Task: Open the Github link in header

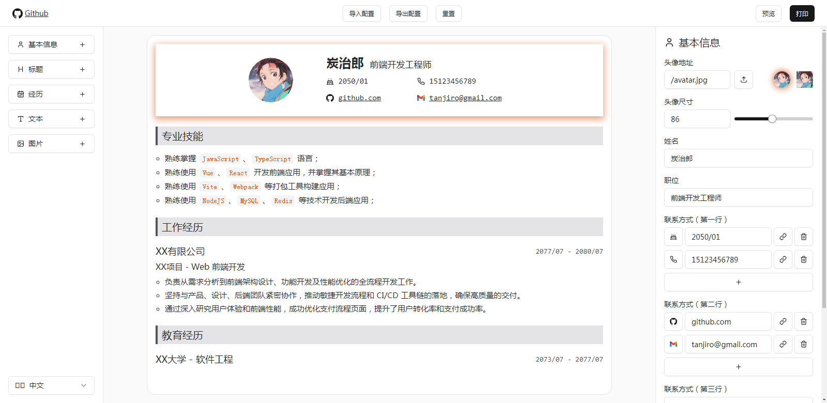Action: 36,13
